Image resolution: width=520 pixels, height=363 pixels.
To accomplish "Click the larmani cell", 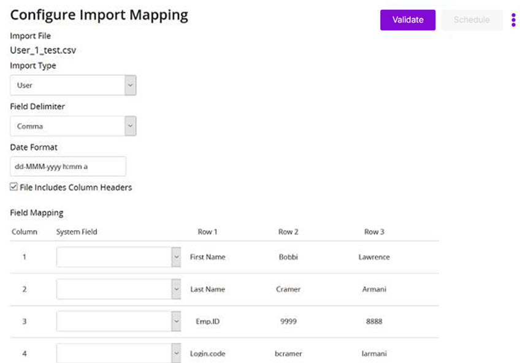I will click(x=374, y=353).
